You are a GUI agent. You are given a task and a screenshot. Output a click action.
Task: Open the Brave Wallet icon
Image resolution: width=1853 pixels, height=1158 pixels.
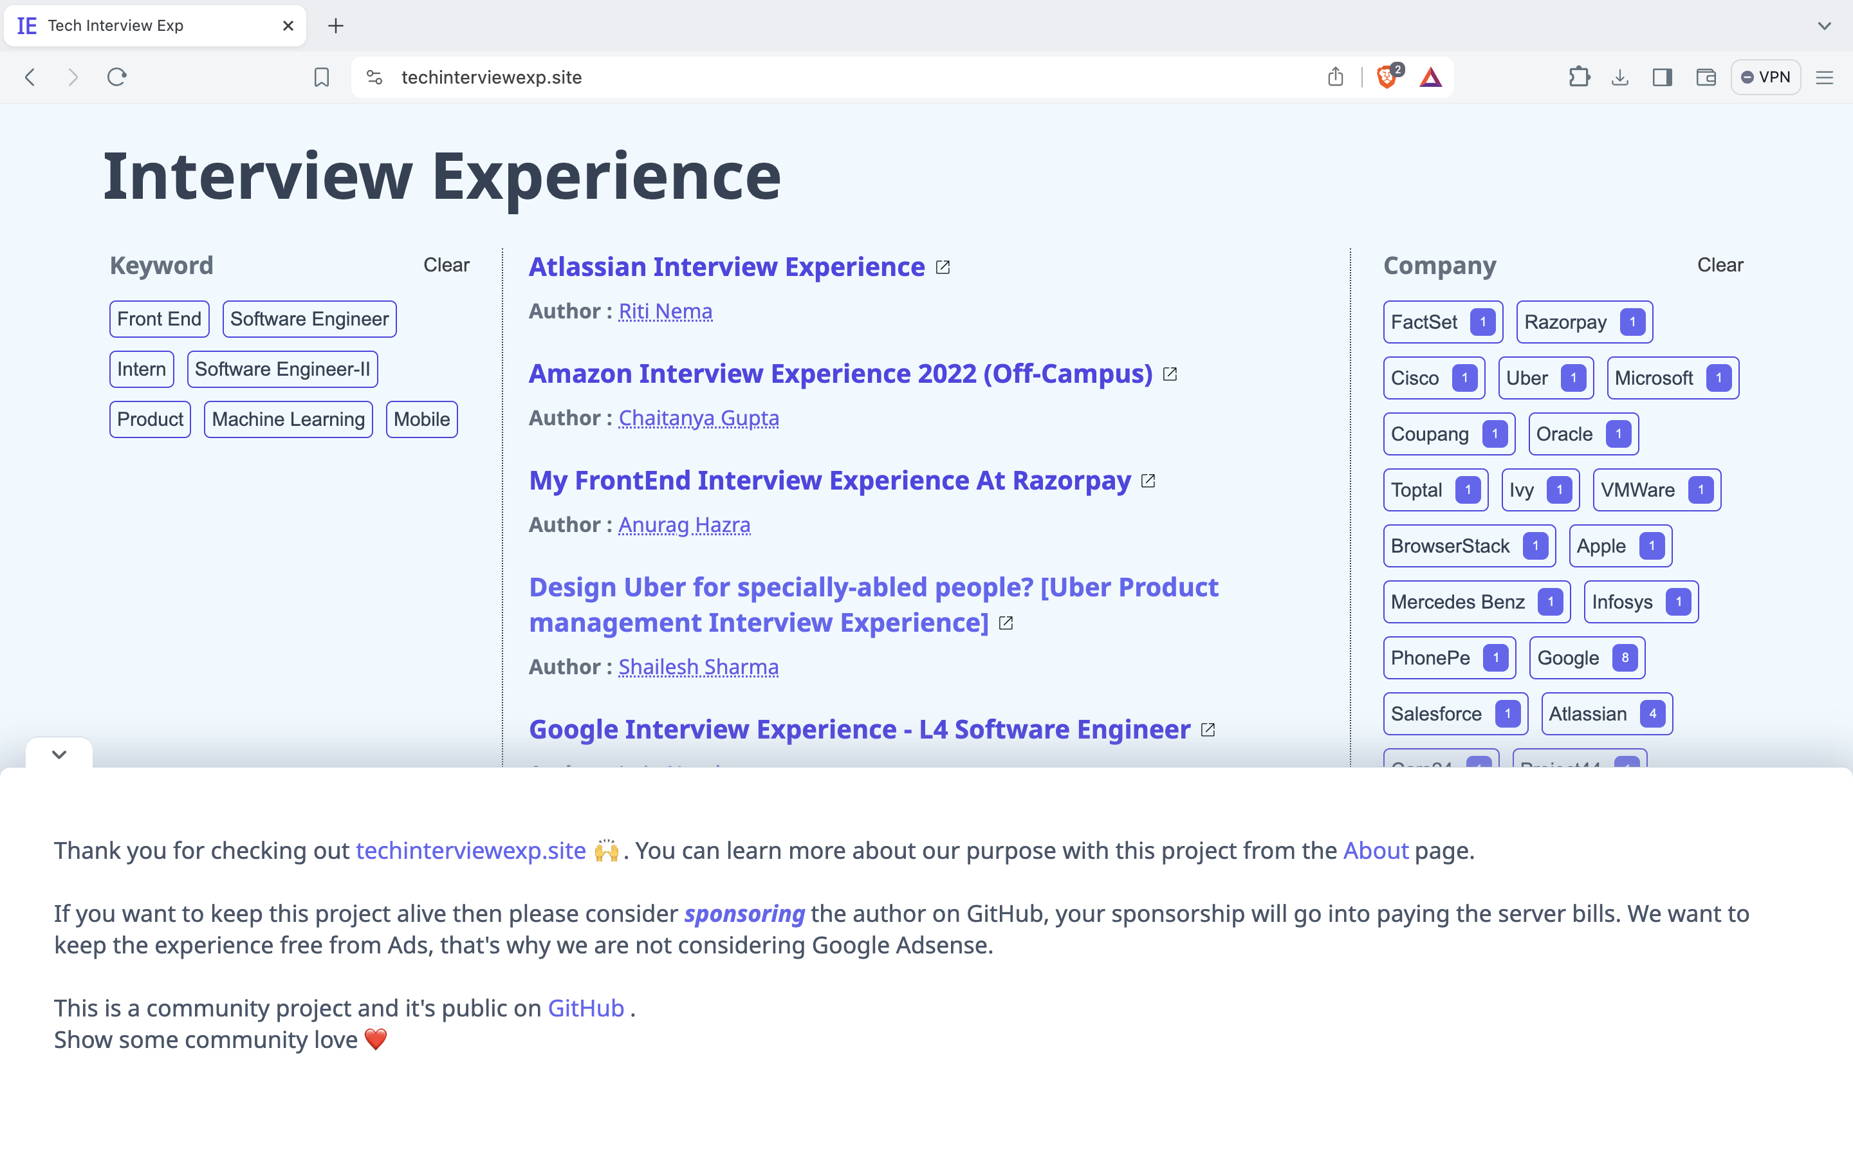coord(1706,77)
